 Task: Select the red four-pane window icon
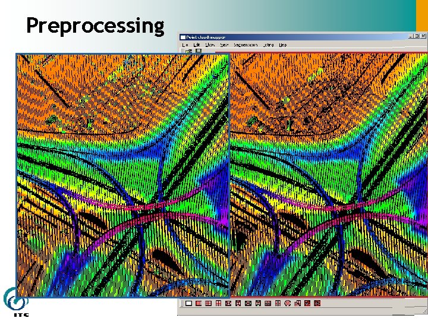[x=218, y=303]
